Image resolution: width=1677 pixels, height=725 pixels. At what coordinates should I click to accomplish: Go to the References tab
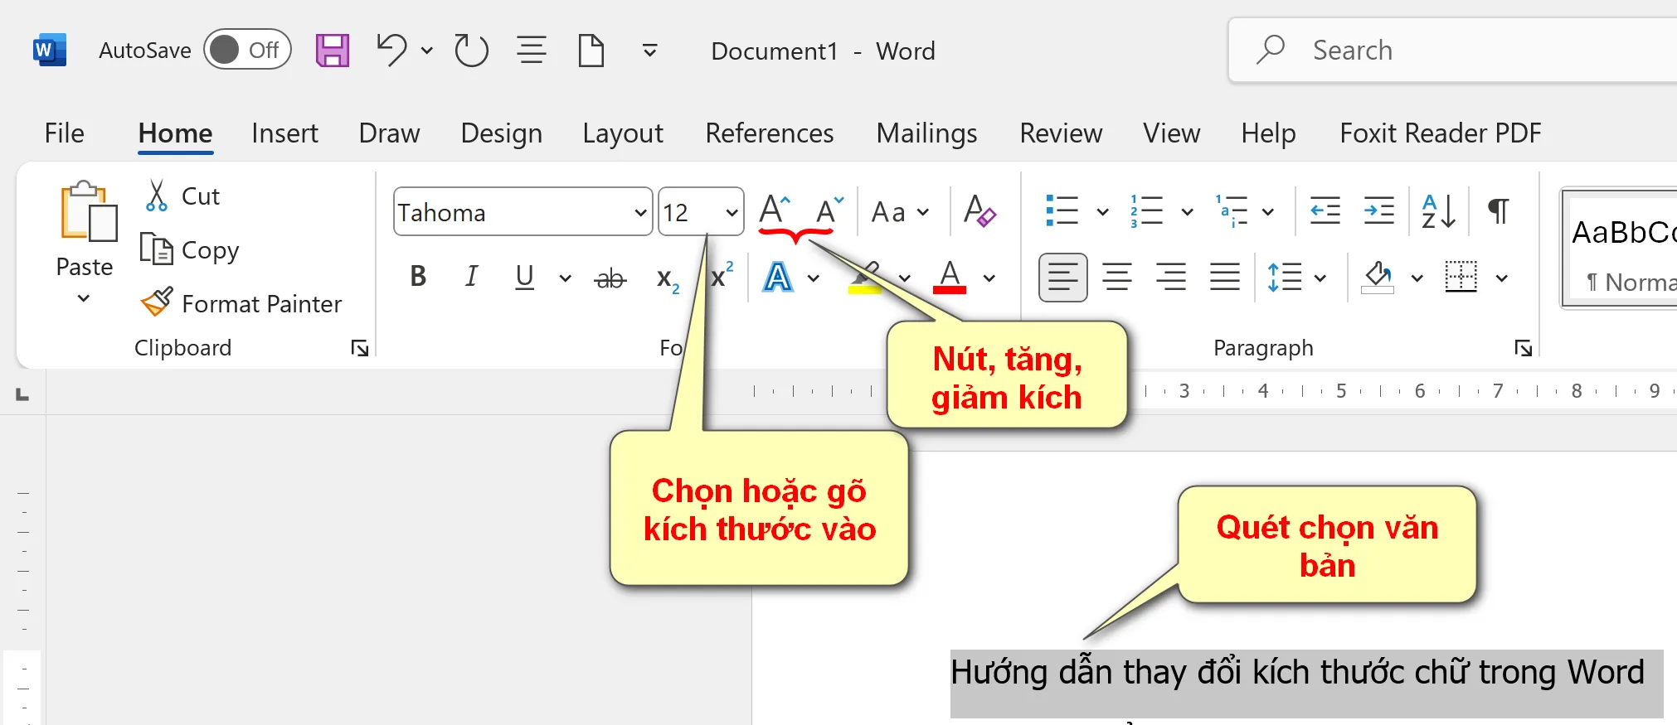pyautogui.click(x=770, y=133)
